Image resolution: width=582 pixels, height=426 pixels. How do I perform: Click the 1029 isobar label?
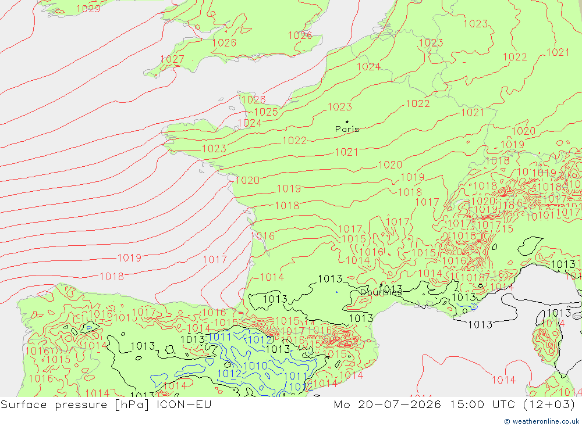point(88,9)
